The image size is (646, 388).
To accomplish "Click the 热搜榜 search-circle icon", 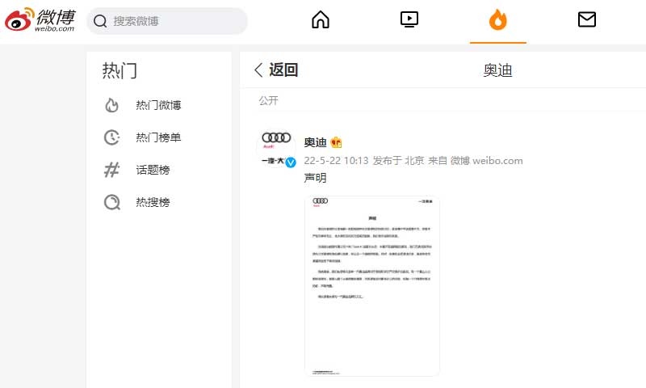I will tap(111, 202).
